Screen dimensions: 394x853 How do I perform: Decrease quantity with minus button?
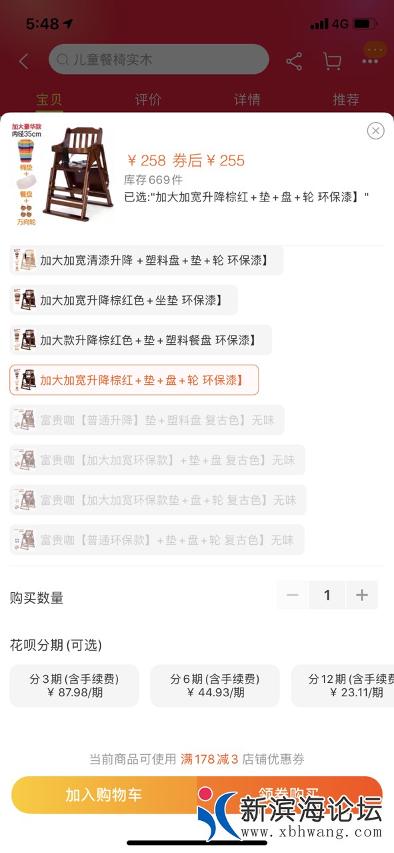(x=293, y=595)
